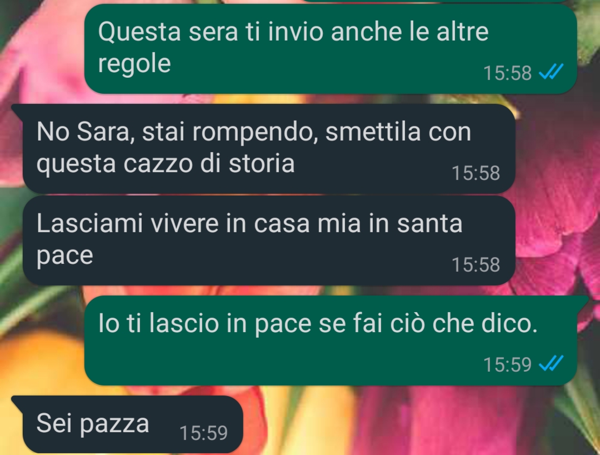The width and height of the screenshot is (600, 455).
Task: Select the message 'Questa sera ti invio anche le altre regole'
Action: point(331,49)
